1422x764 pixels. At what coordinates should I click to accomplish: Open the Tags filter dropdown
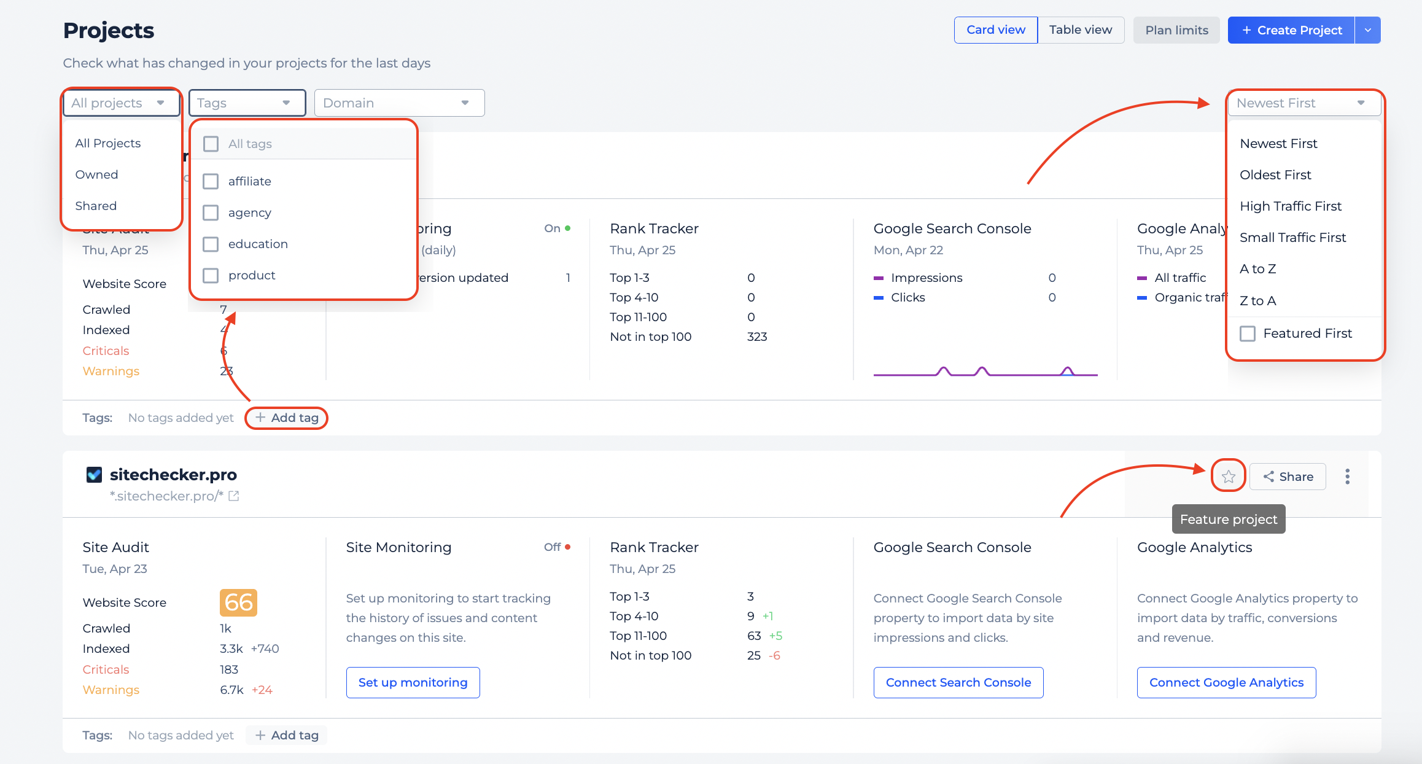(247, 103)
